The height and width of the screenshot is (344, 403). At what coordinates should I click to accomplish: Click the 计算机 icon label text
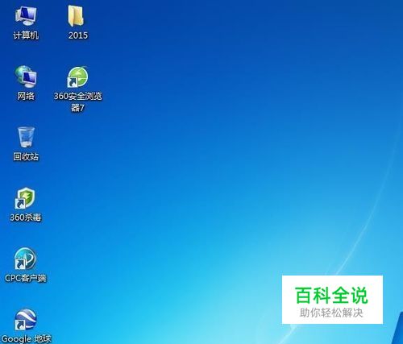(x=26, y=35)
